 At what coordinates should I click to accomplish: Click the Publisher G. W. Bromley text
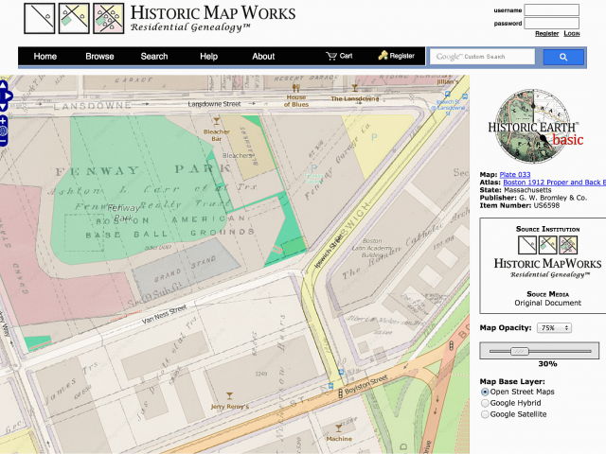[533, 198]
